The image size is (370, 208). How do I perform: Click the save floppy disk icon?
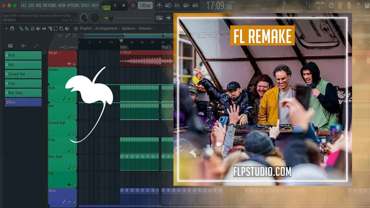coord(367,5)
